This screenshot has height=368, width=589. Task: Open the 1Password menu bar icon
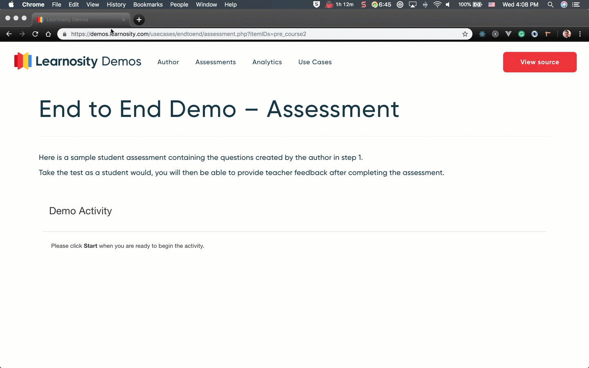[400, 4]
